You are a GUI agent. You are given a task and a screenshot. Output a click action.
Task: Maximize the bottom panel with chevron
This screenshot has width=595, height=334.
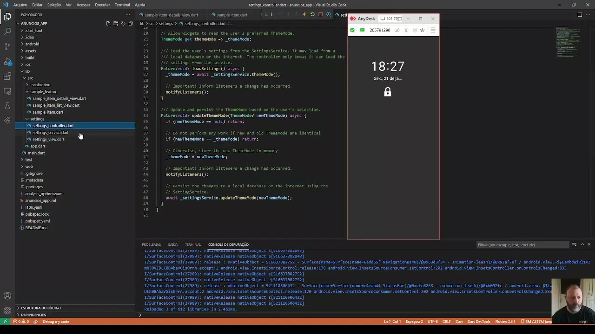(x=582, y=244)
